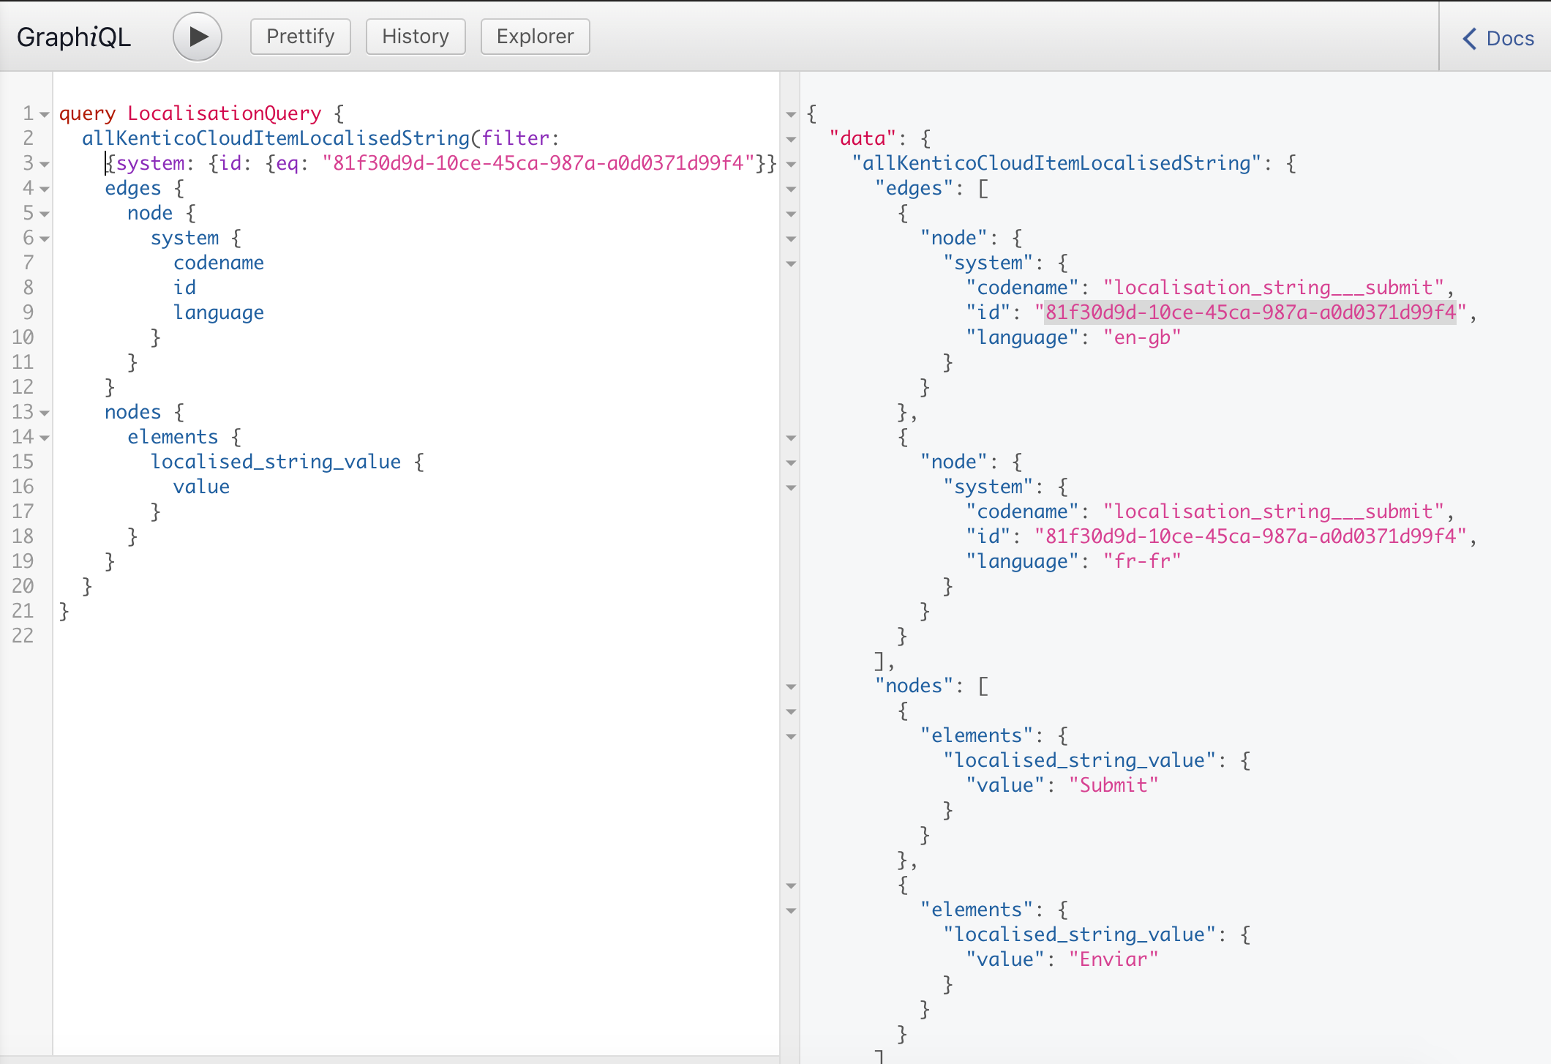Collapse the nodes array in the result pane
1551x1064 pixels.
click(792, 686)
